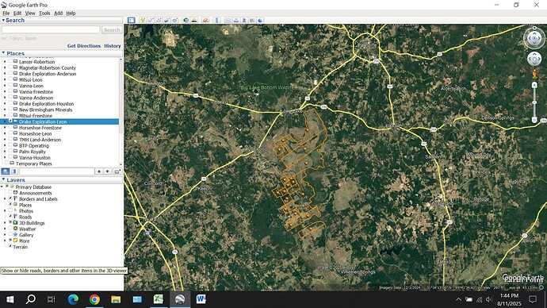This screenshot has height=308, width=547.
Task: Uncheck the Roads layer checkbox
Action: (x=10, y=216)
